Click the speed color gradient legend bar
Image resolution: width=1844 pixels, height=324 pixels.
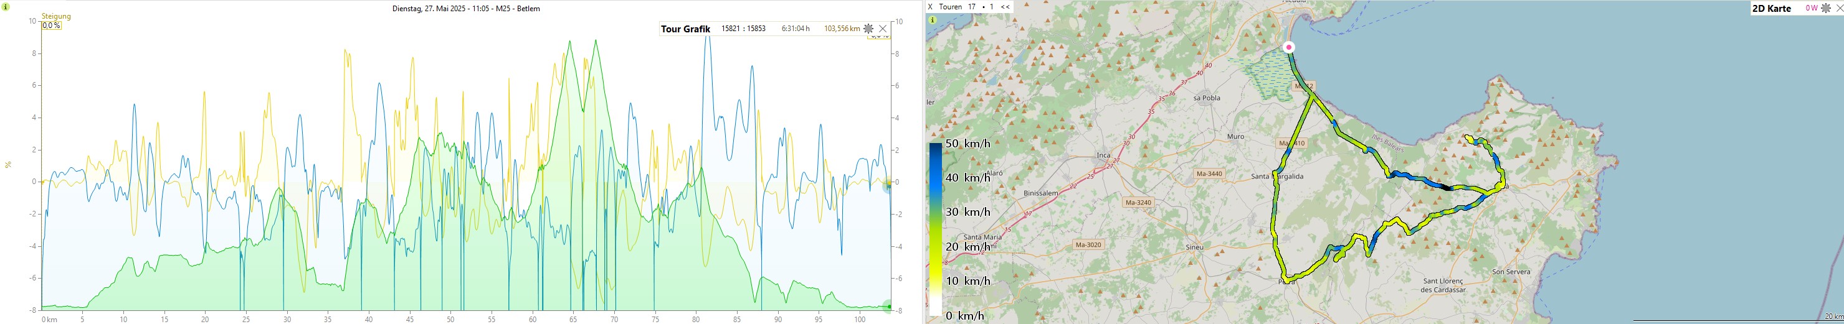tap(936, 229)
